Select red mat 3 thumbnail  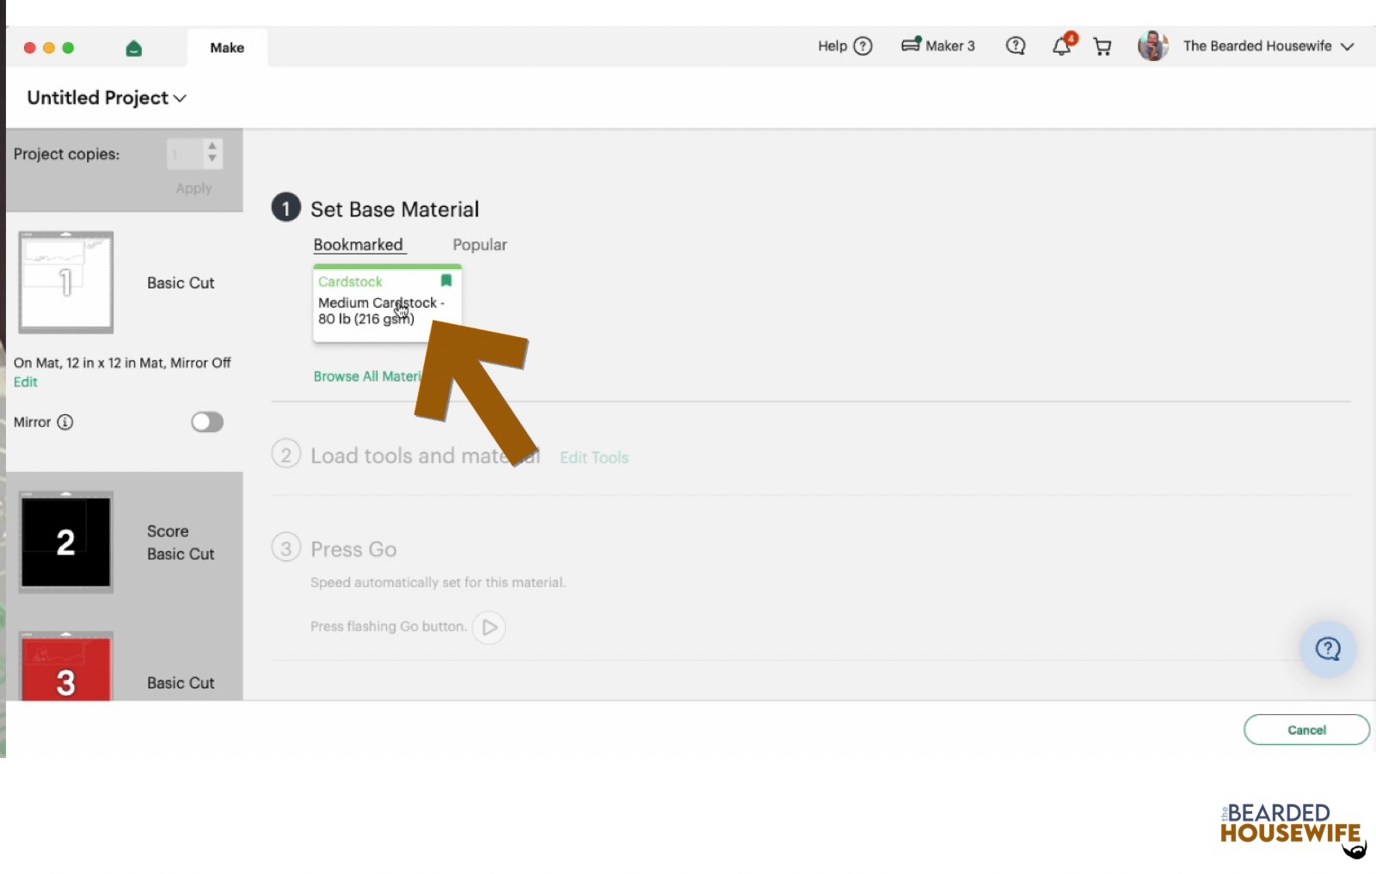pos(66,667)
